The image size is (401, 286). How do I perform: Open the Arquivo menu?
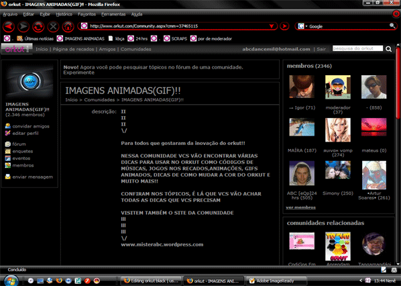(10, 14)
